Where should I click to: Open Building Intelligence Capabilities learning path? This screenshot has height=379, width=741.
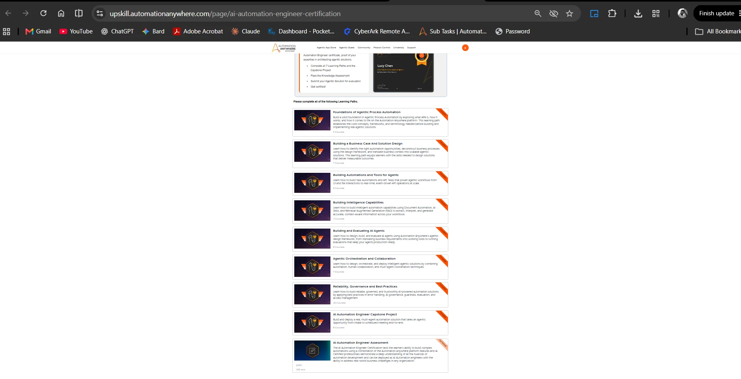[x=358, y=203]
